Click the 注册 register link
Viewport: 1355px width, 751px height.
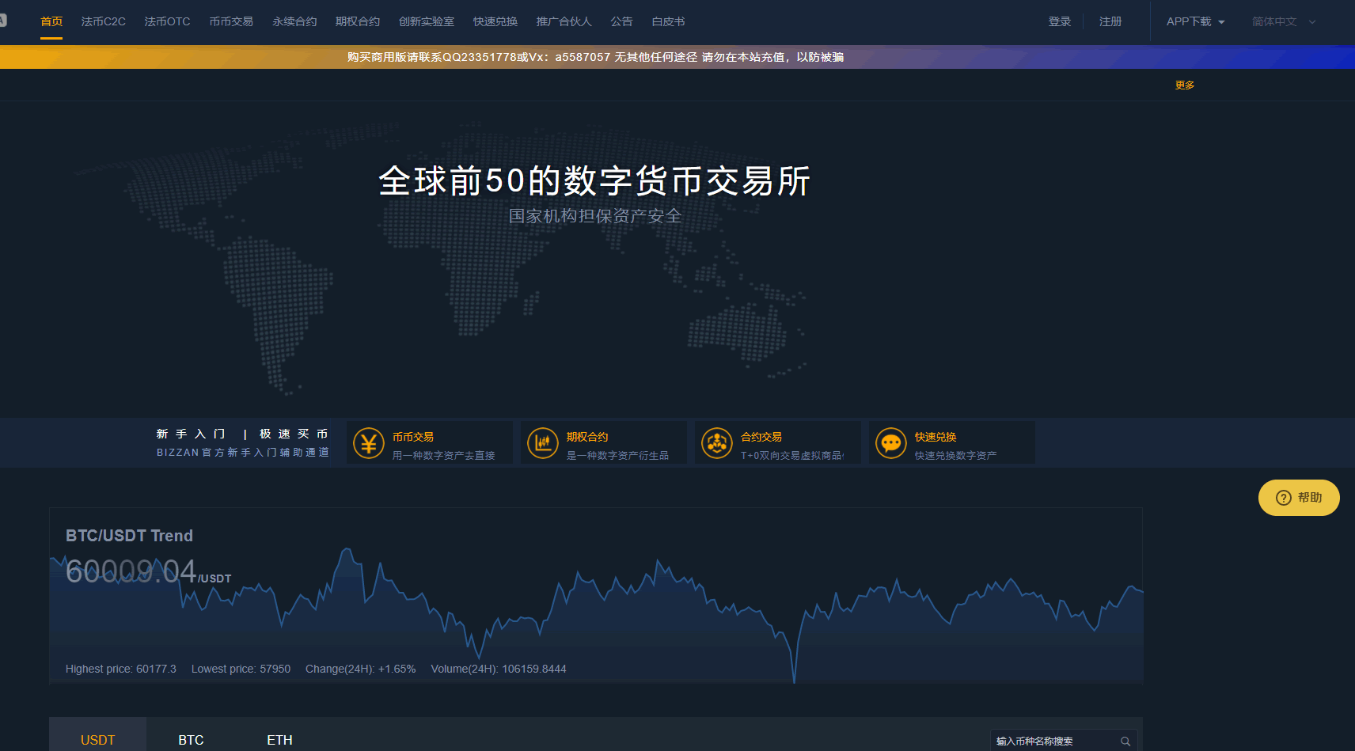(1110, 21)
